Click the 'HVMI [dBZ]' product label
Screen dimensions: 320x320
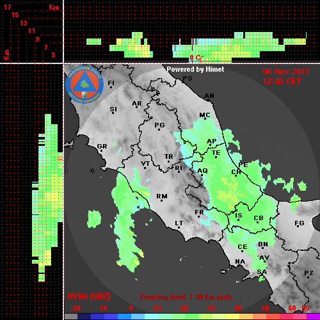(x=88, y=296)
